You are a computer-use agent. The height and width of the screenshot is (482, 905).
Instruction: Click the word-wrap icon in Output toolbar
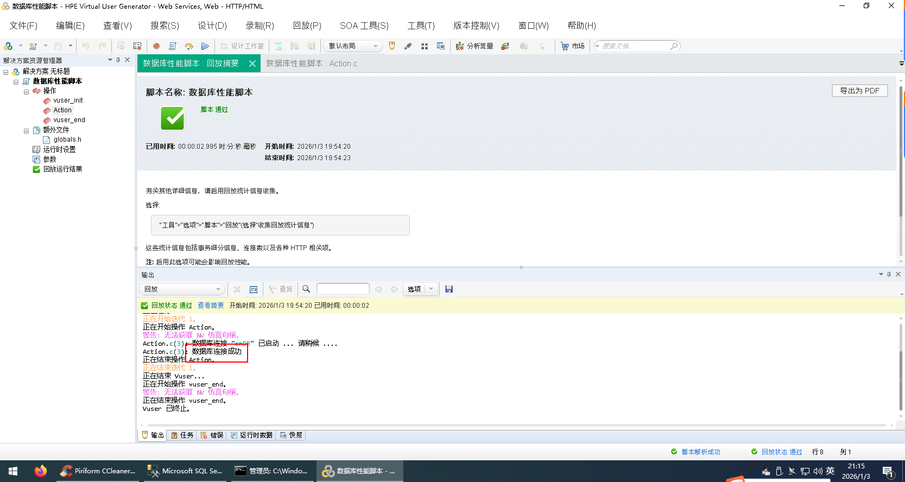pyautogui.click(x=254, y=289)
